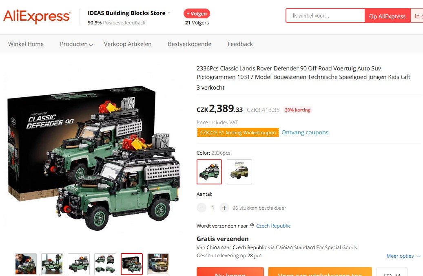View the first thumbnail of man building model
The width and height of the screenshot is (423, 276).
pos(26,264)
